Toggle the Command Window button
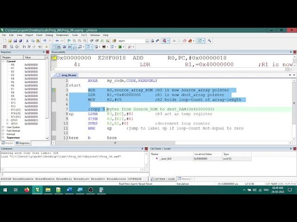Screen dimensions: 297x222 tap(54, 47)
